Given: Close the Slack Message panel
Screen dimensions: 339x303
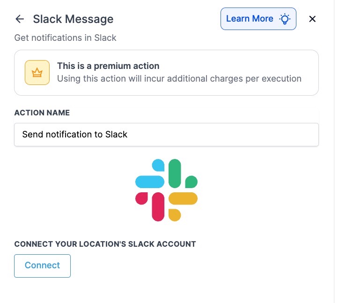Looking at the screenshot, I should point(313,19).
